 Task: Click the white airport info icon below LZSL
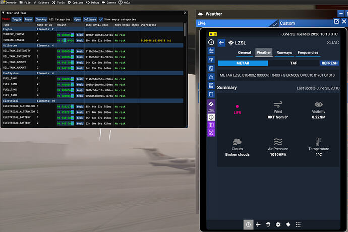(x=211, y=117)
